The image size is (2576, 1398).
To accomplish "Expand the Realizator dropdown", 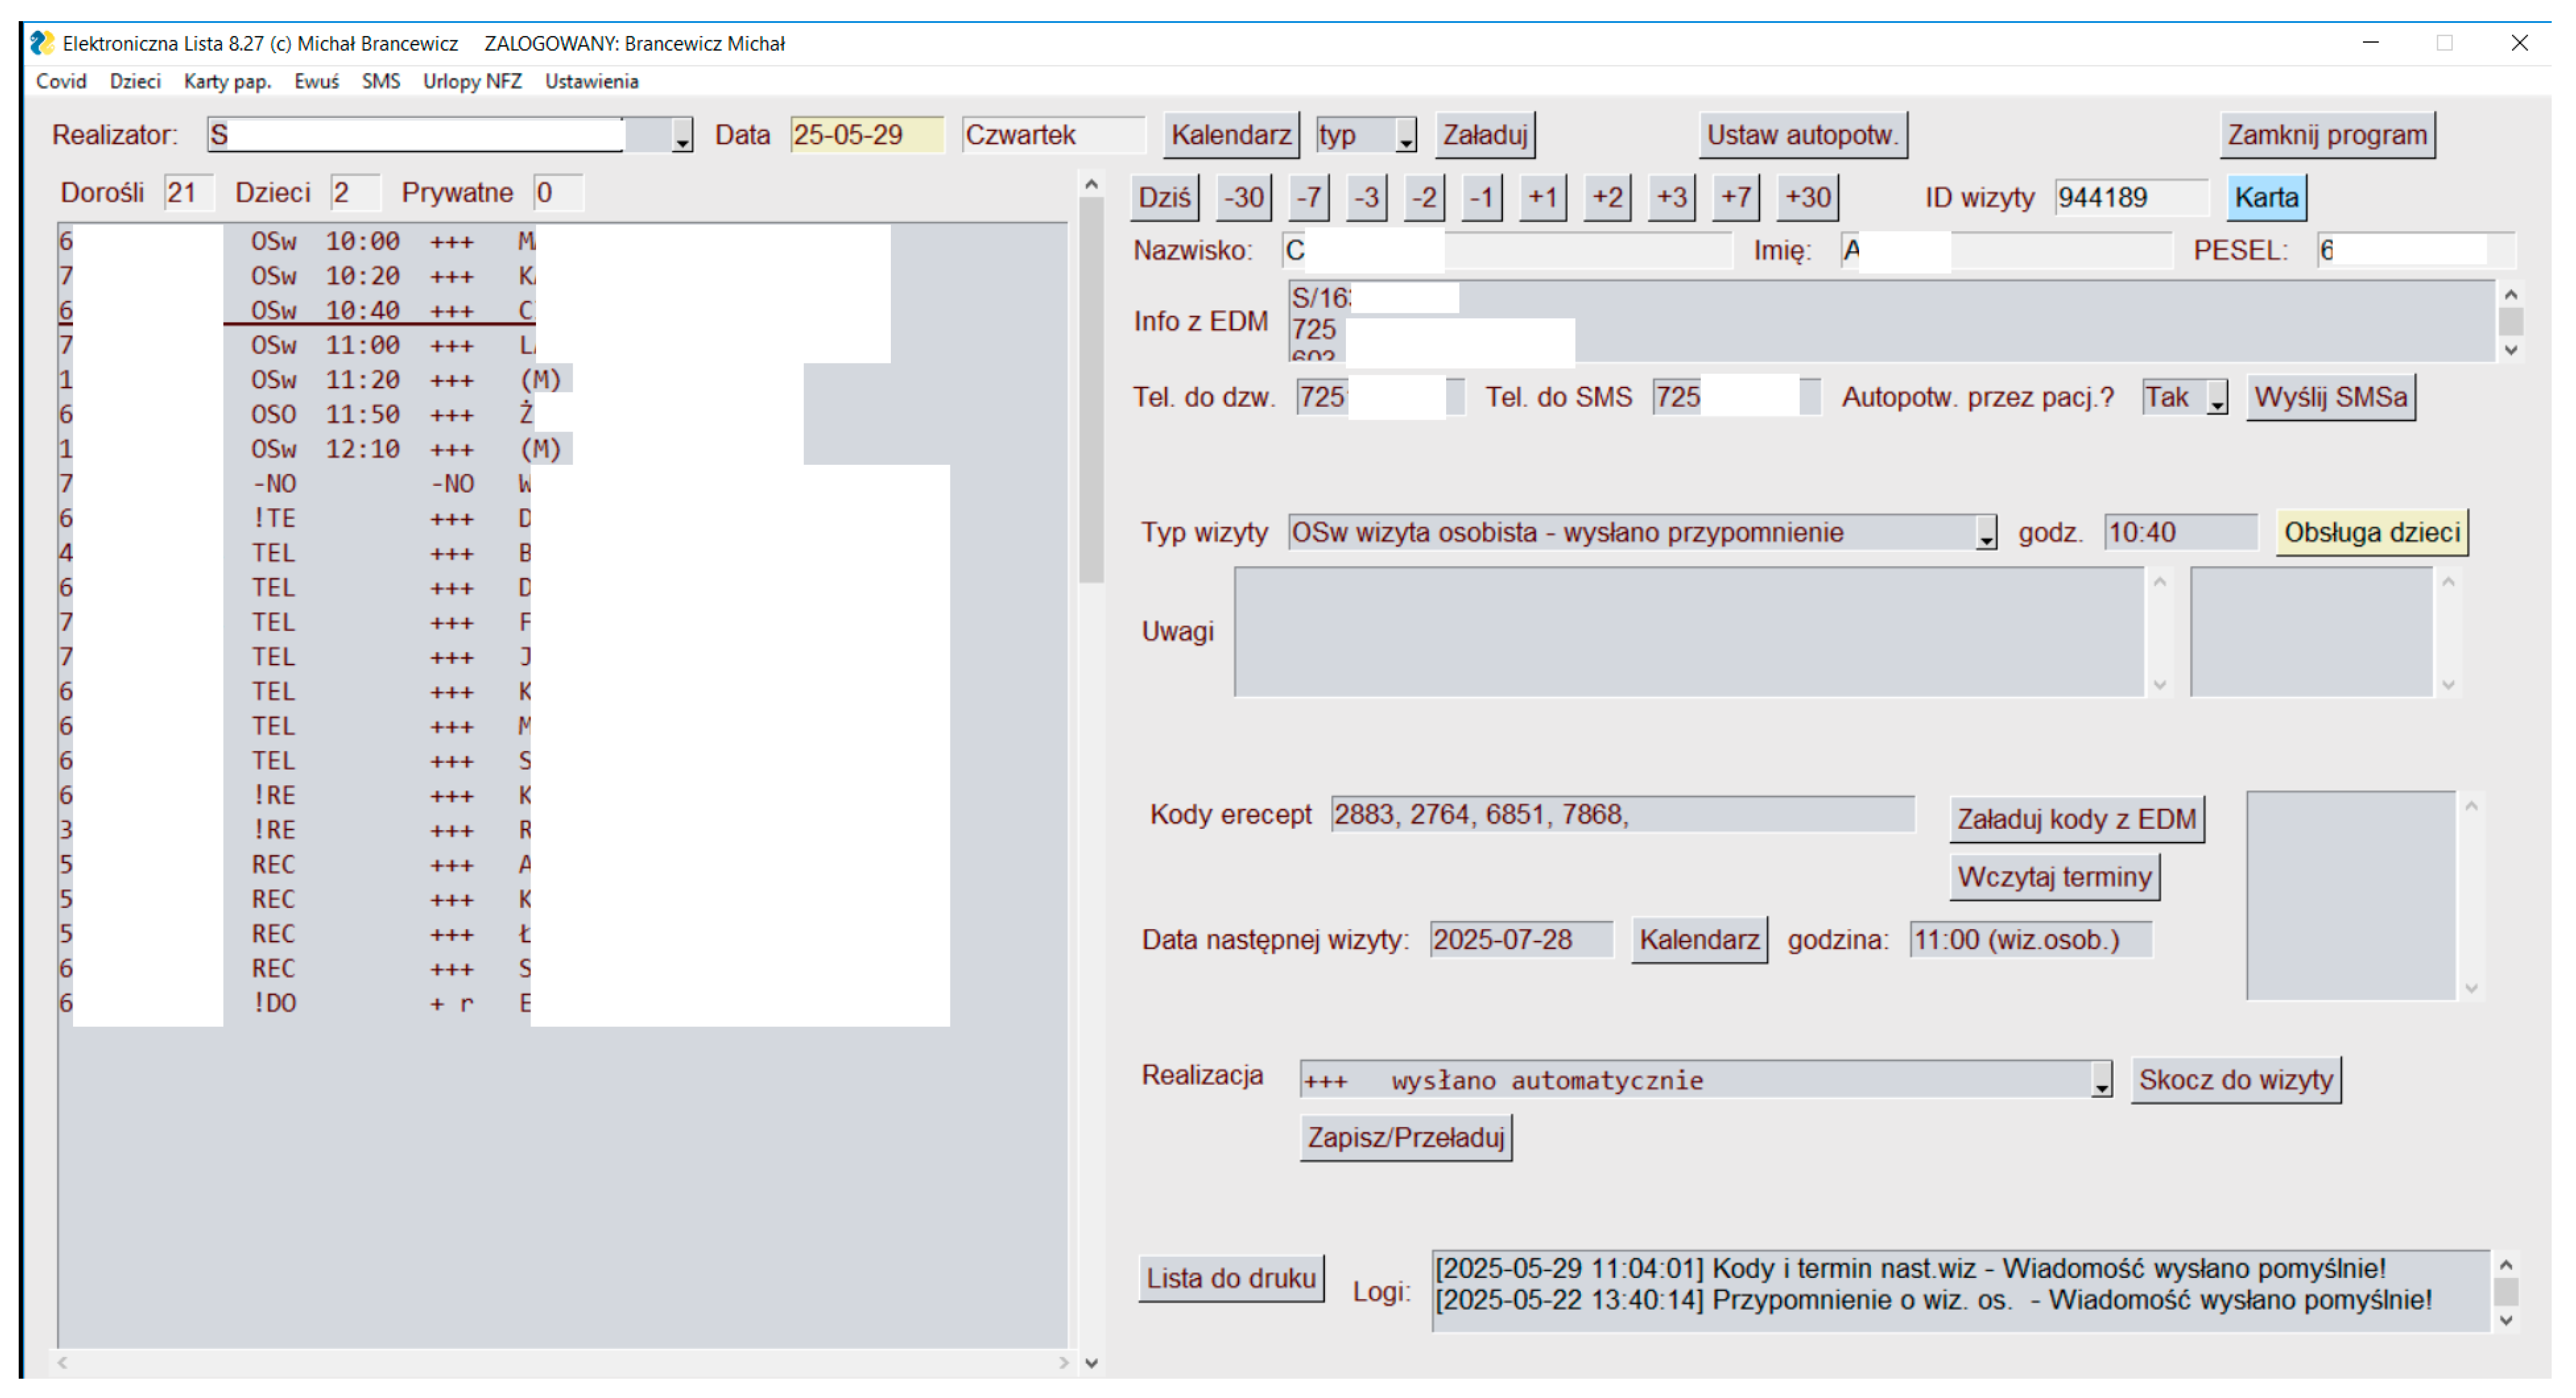I will coord(682,135).
